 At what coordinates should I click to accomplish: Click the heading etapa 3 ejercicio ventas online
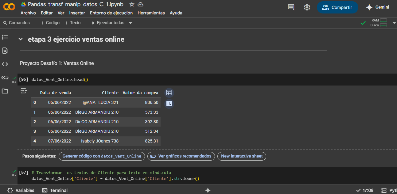tap(76, 39)
